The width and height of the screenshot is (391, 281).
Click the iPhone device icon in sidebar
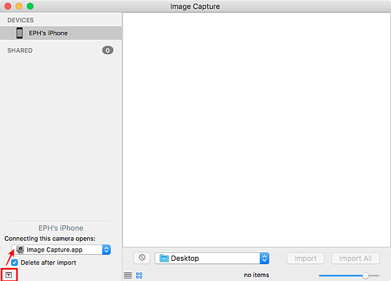20,33
